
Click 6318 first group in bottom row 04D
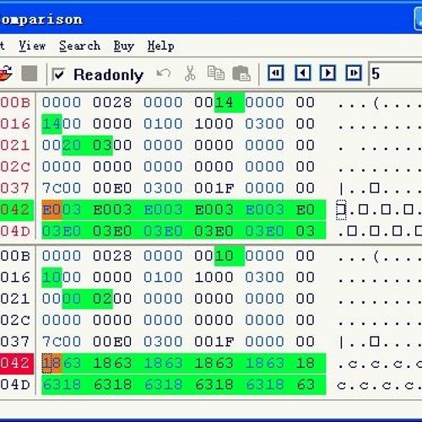[62, 385]
